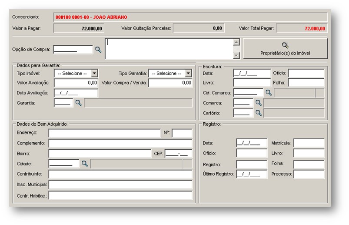Click the Cartório code field

pyautogui.click(x=243, y=113)
